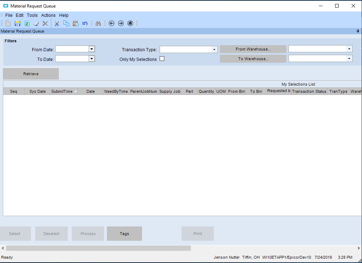The height and width of the screenshot is (263, 362).
Task: Click the UOM column header
Action: [x=221, y=91]
